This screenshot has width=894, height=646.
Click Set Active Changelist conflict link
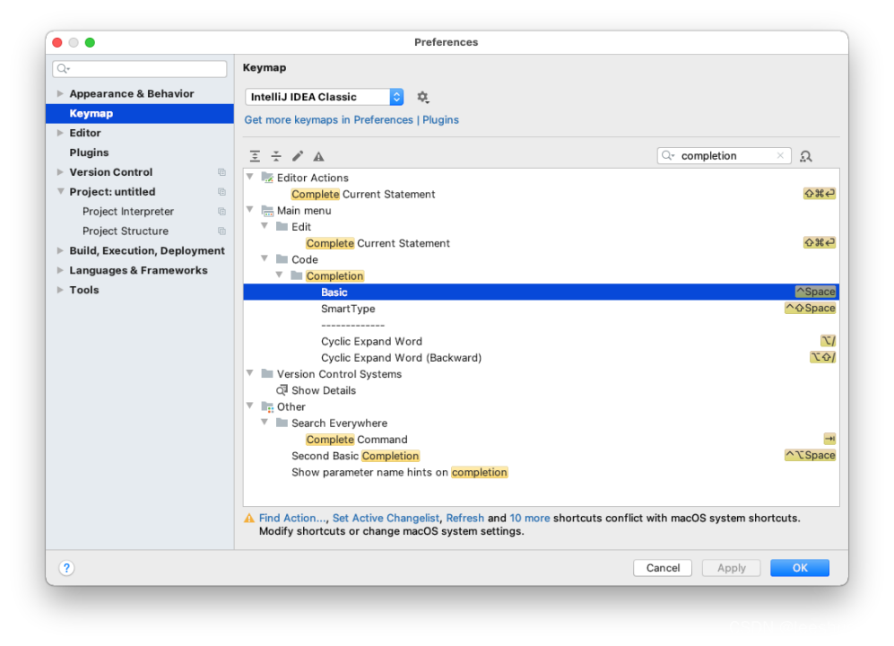386,519
